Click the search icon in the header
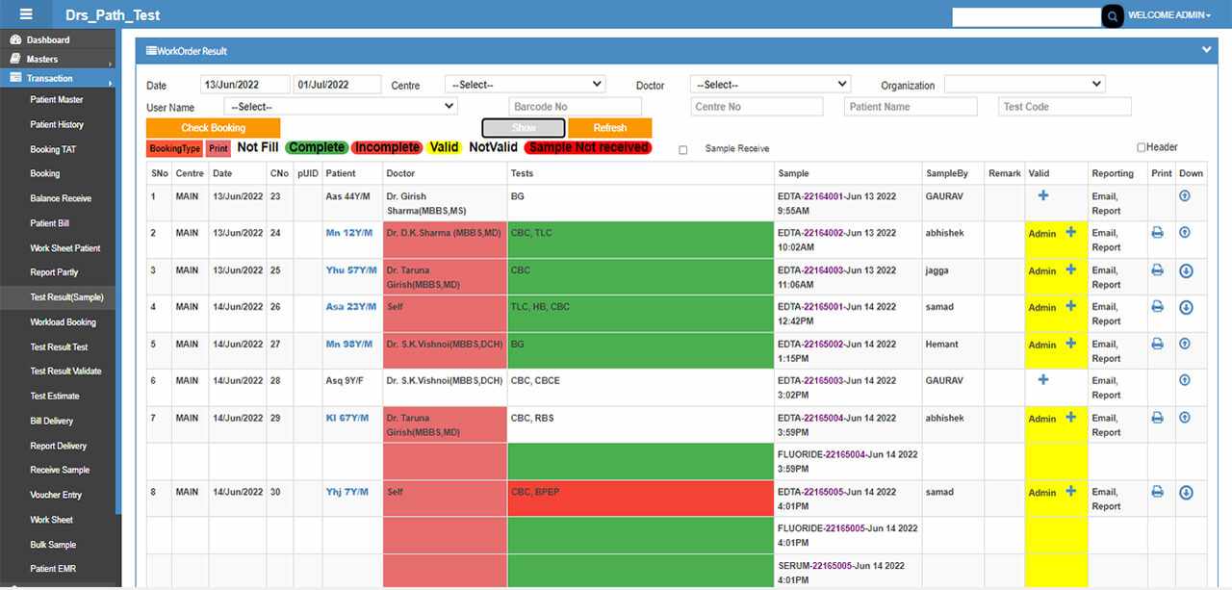This screenshot has width=1232, height=590. click(1112, 16)
